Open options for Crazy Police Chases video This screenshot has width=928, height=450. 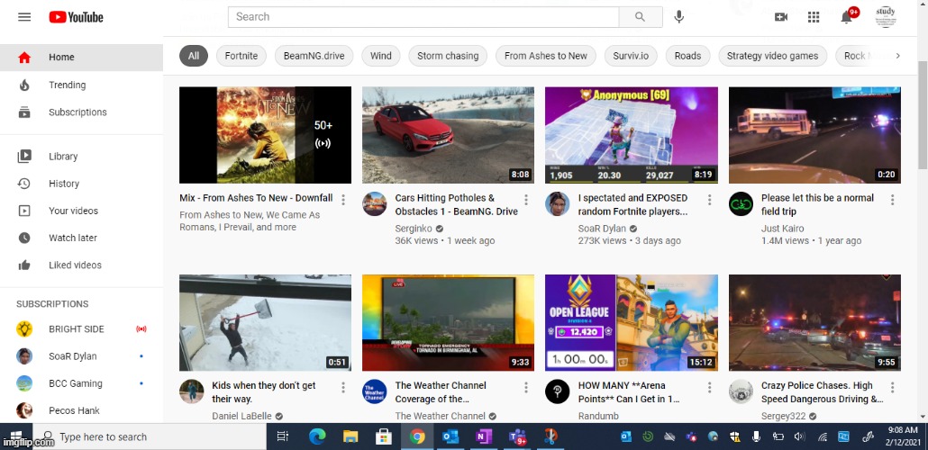[x=893, y=387]
